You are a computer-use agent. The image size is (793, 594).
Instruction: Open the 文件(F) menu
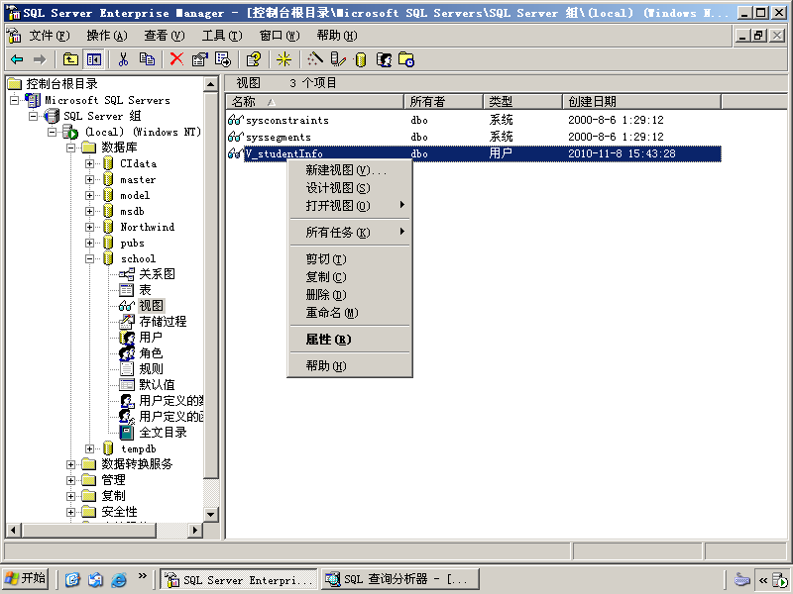click(49, 36)
